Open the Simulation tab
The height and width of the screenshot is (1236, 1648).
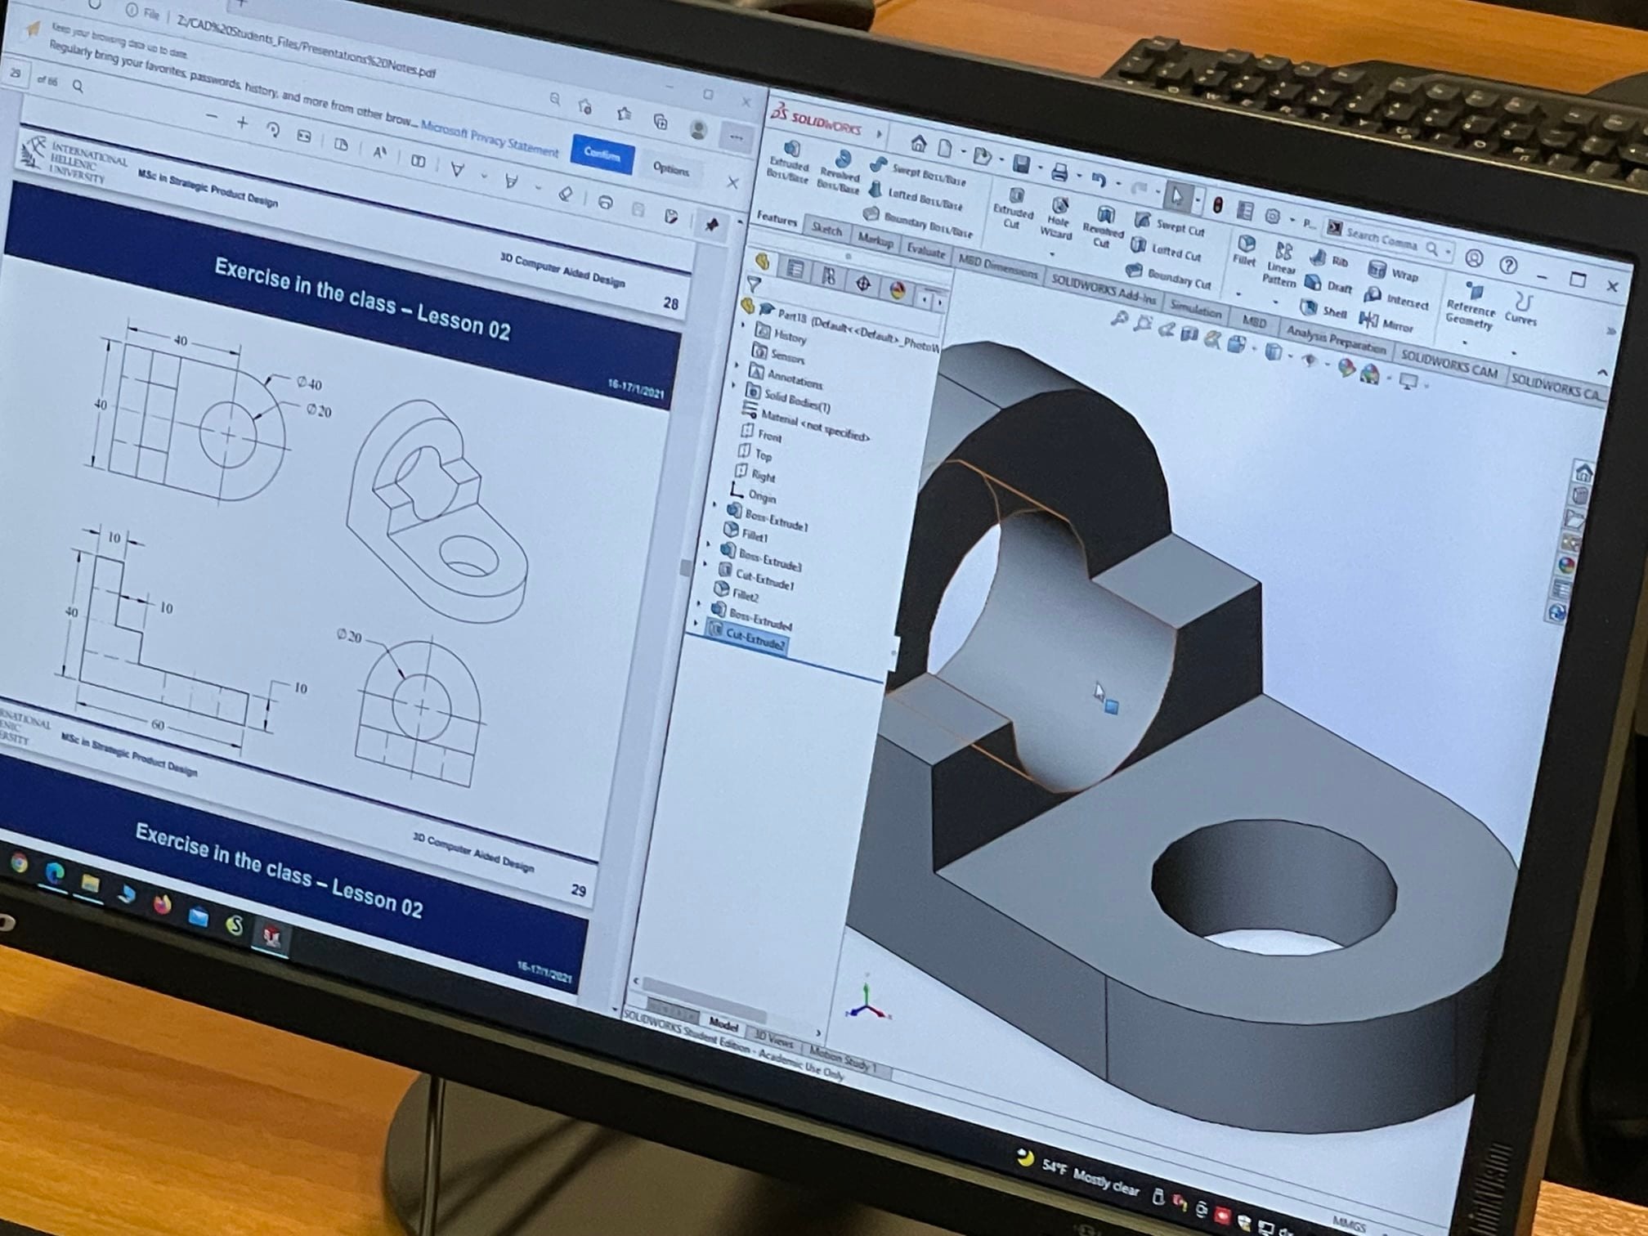[1195, 308]
